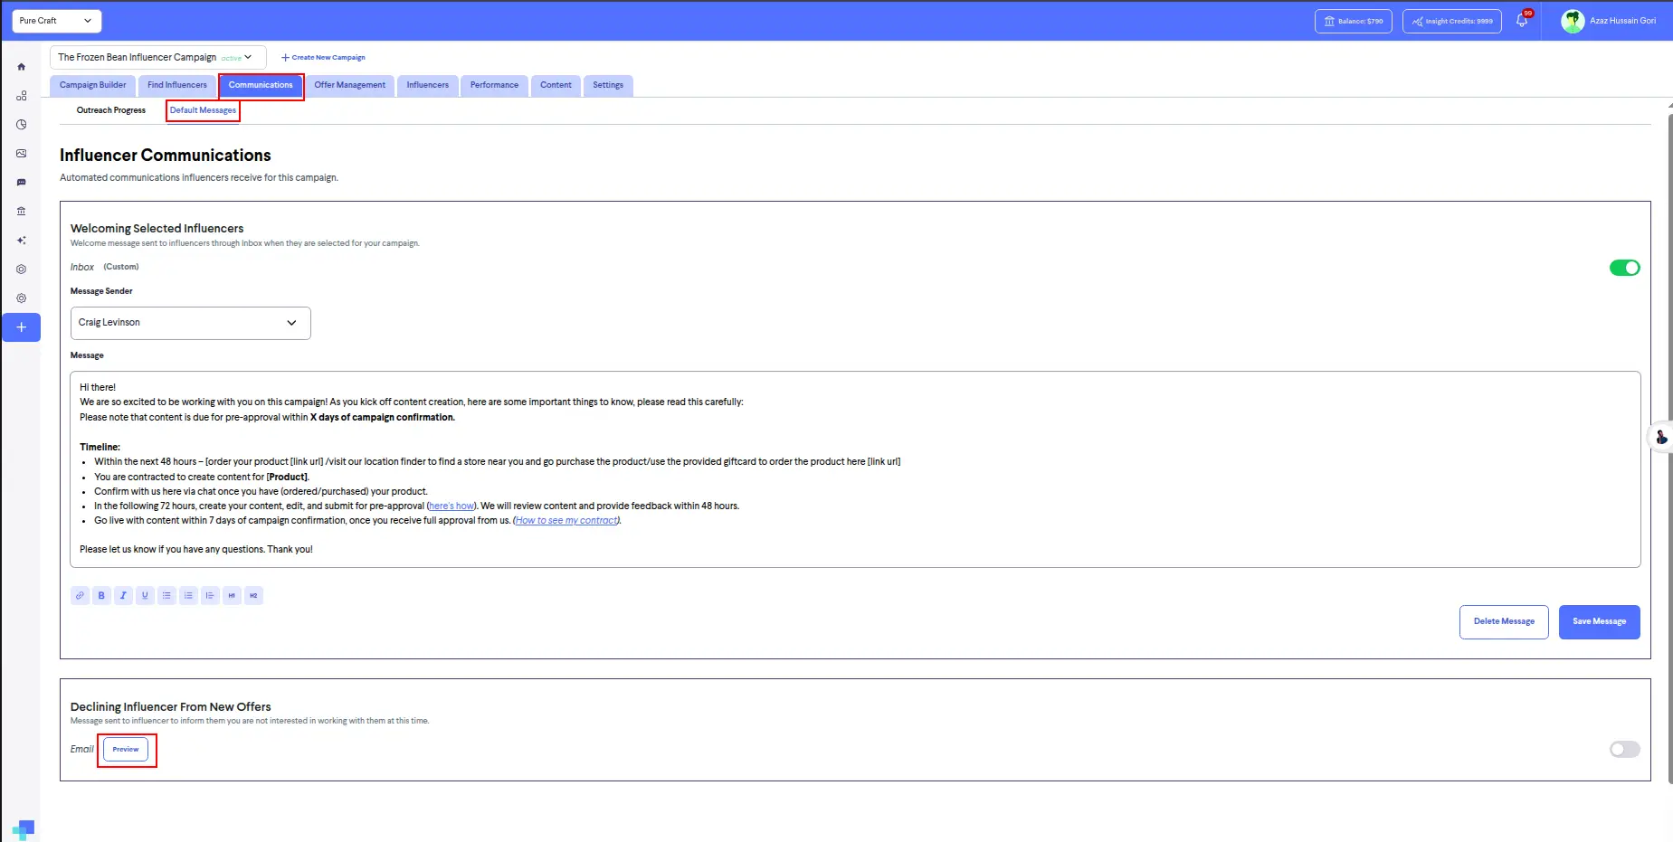Apply H1 heading style
The width and height of the screenshot is (1673, 842).
click(x=232, y=595)
